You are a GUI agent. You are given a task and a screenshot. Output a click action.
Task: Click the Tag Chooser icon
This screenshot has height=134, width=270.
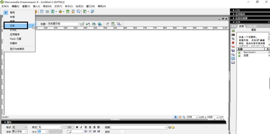pyautogui.click(x=93, y=12)
